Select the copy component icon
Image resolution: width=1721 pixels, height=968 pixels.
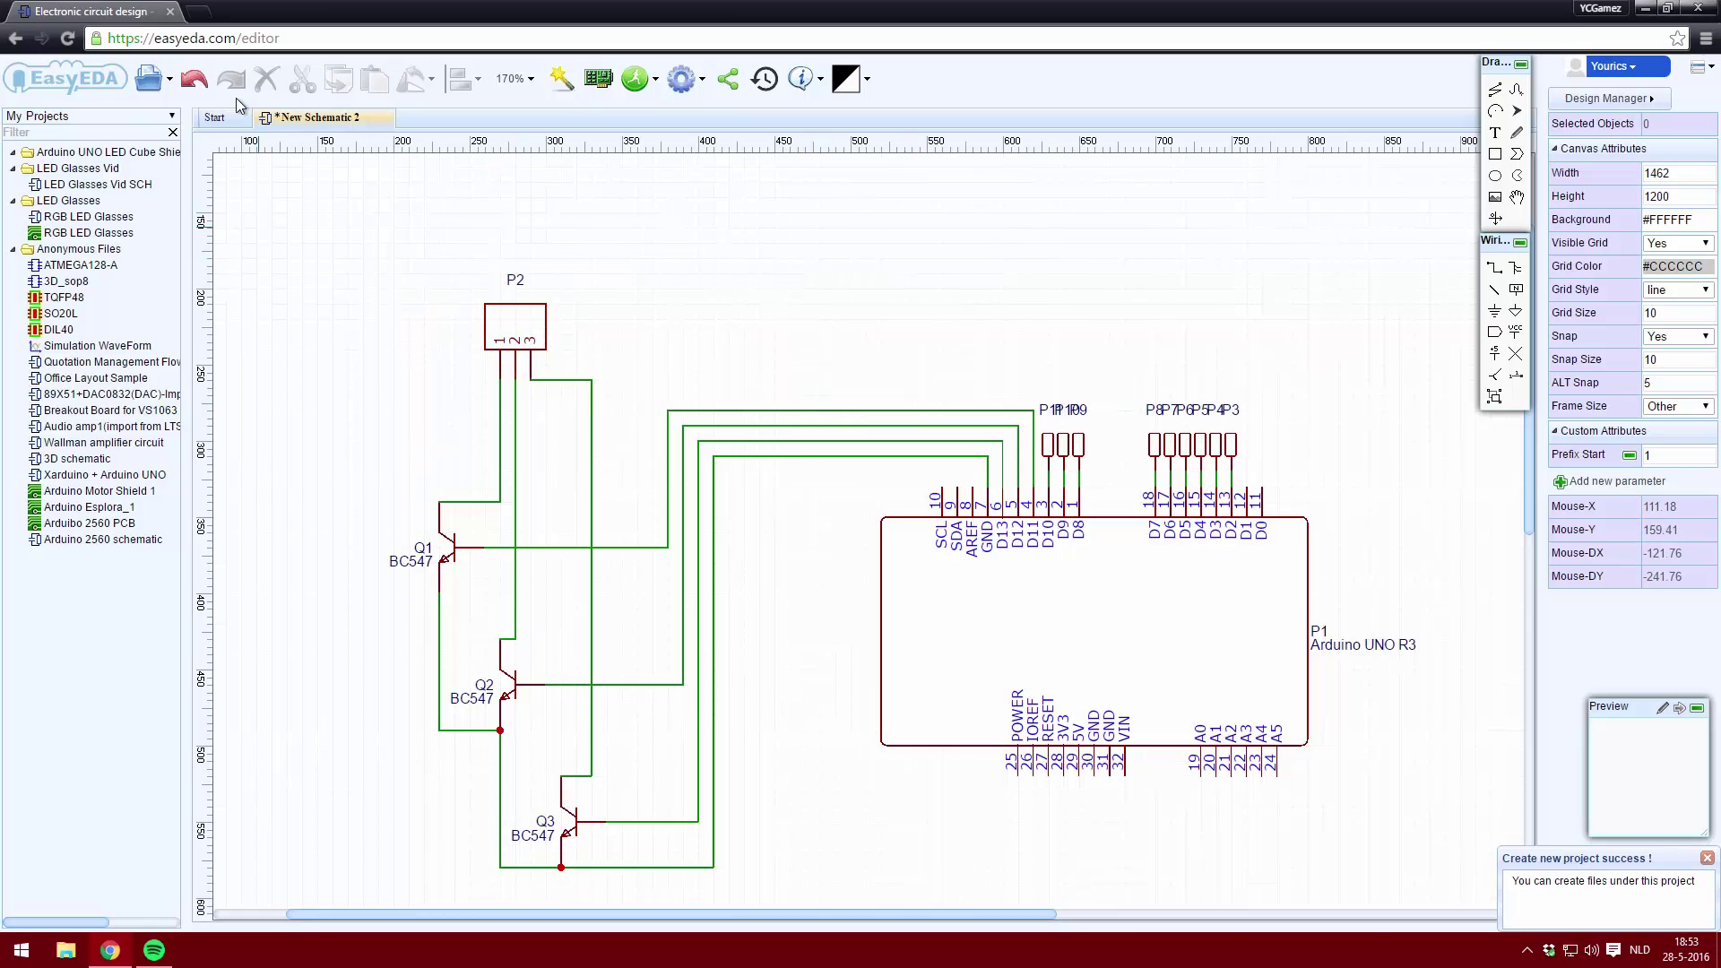click(x=339, y=78)
